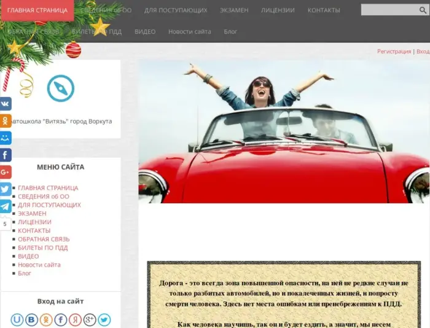Share page using Telegram sidebar icon
Viewport: 430px width, 328px height.
[5, 206]
